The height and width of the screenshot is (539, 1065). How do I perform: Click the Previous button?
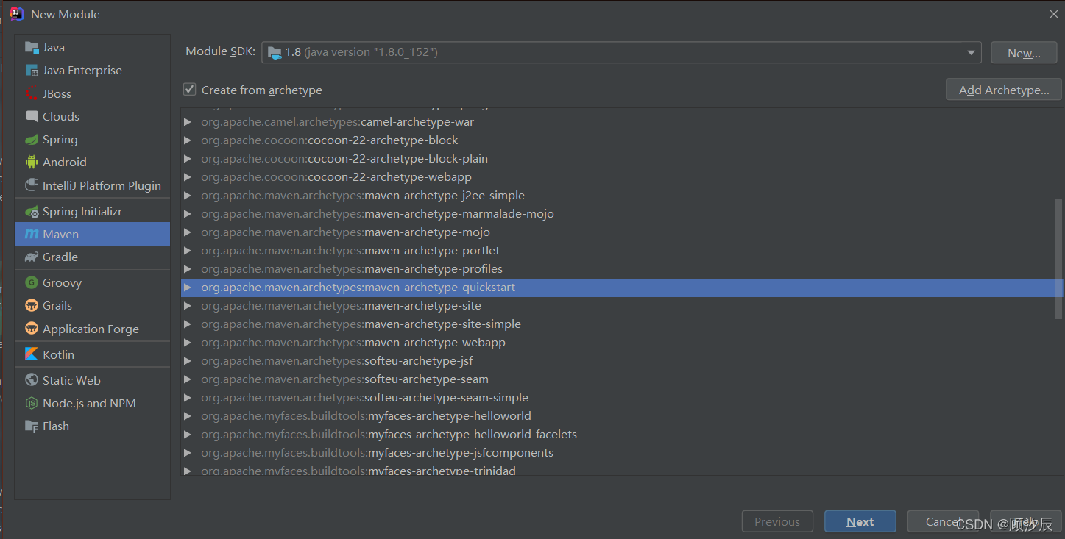click(777, 521)
